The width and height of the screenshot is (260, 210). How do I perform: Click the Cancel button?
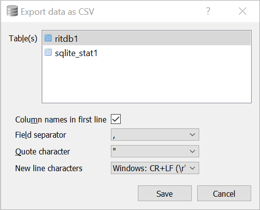coord(224,193)
